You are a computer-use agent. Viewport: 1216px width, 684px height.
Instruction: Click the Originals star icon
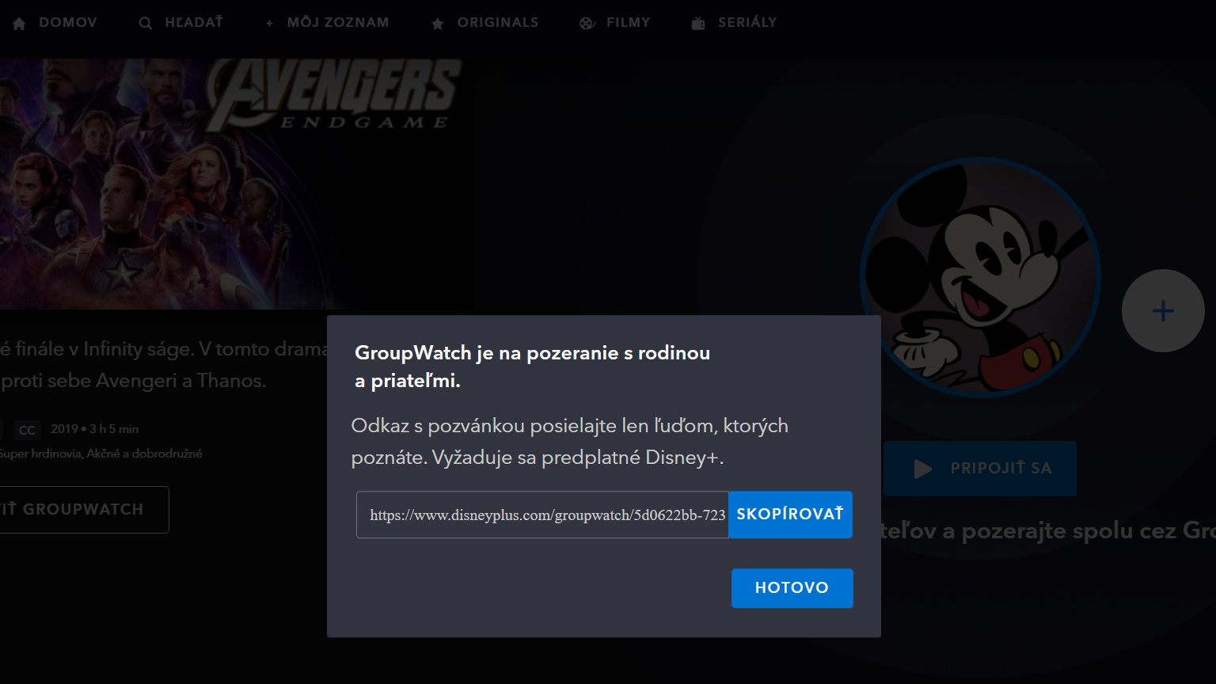click(437, 24)
